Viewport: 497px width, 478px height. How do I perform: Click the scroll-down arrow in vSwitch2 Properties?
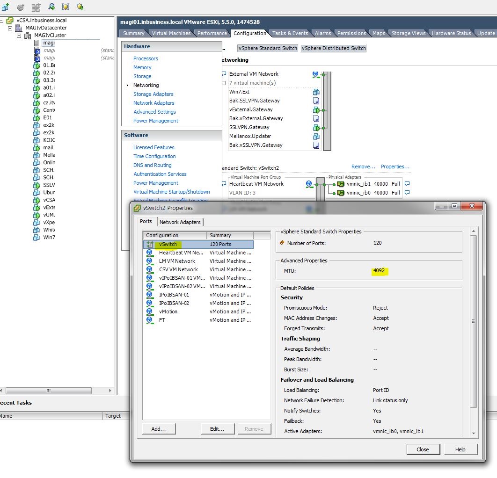point(474,433)
